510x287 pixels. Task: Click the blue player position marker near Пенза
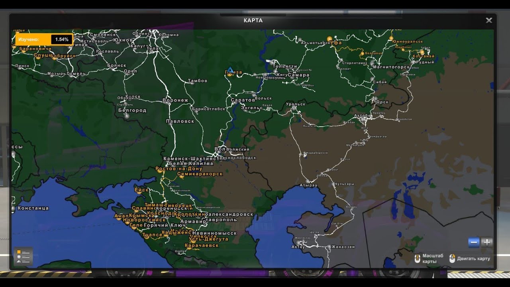[230, 70]
